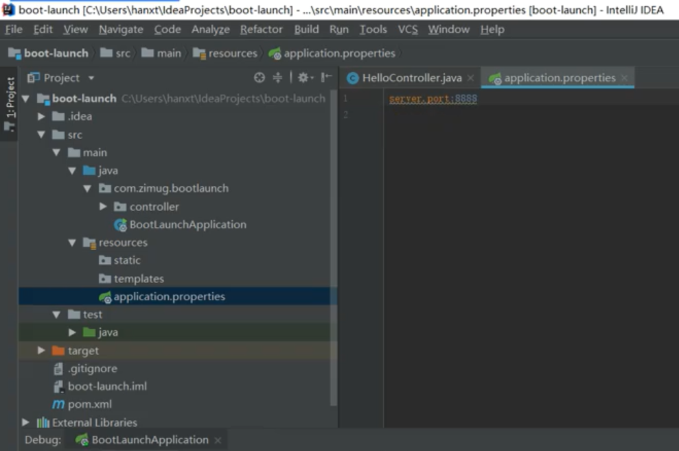Screen dimensions: 679x451
Task: Open the Code menu
Action: tap(168, 29)
